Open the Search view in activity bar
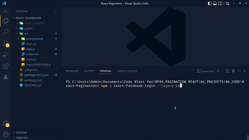Screen dimensions: 249x140 pyautogui.click(x=5, y=32)
